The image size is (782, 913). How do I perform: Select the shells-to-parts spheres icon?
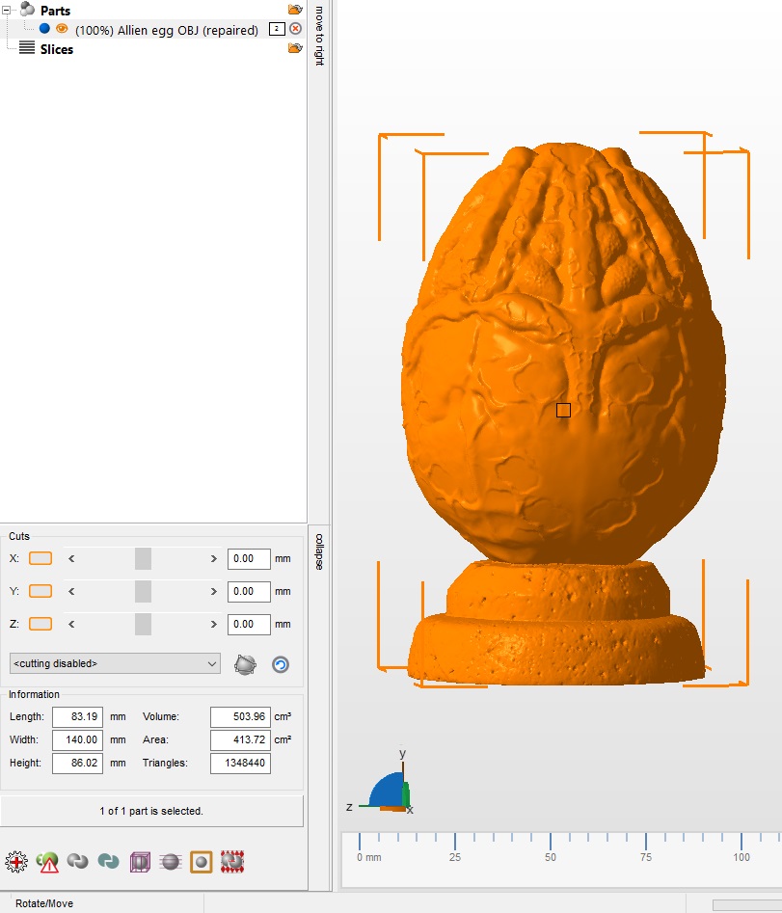[x=78, y=861]
